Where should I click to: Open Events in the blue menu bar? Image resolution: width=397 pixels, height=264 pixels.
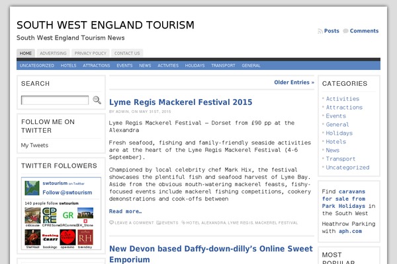pyautogui.click(x=124, y=66)
